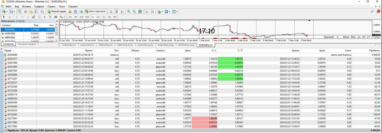This screenshot has width=382, height=133.
Task: Switch timeframe to M1
Action: tap(70, 17)
